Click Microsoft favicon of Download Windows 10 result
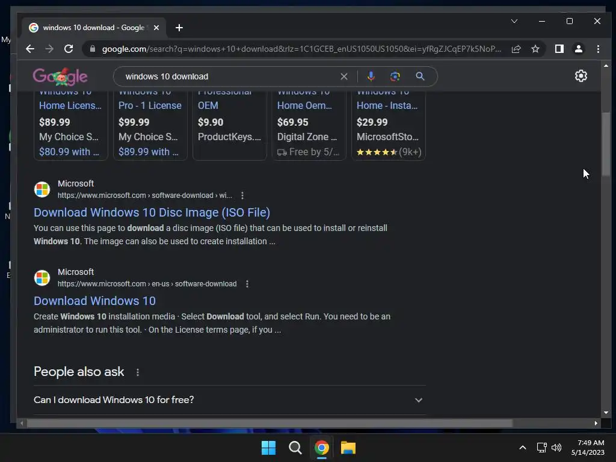This screenshot has width=616, height=462. click(42, 278)
